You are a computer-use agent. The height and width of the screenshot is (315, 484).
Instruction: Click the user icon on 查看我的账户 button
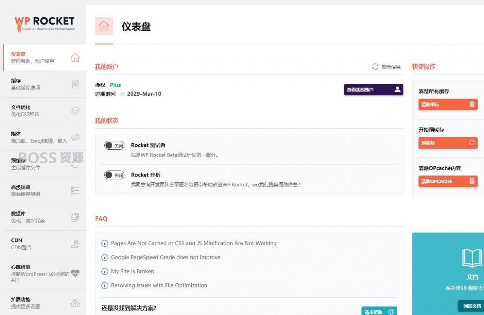tap(397, 89)
